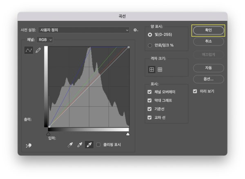
Task: Toggle the 채널 오버레이 checkbox
Action: 149,92
